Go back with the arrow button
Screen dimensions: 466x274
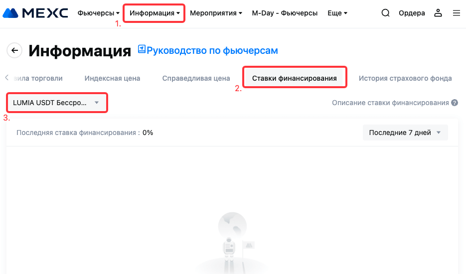click(x=14, y=50)
